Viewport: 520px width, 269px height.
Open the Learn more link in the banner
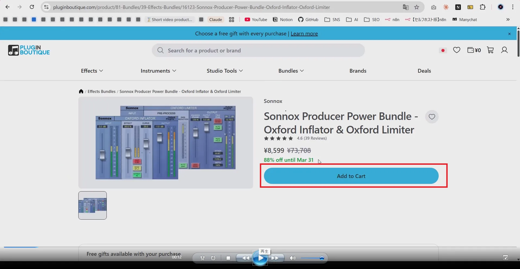click(x=304, y=33)
